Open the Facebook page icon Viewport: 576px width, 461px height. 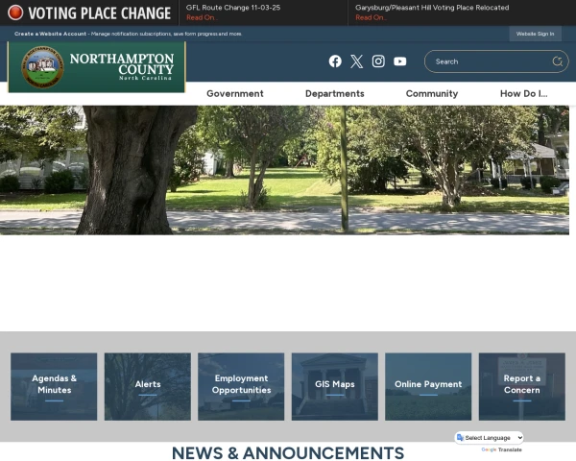point(335,61)
